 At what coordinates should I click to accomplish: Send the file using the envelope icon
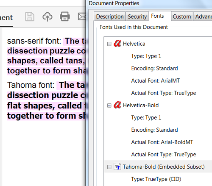[x=82, y=17]
